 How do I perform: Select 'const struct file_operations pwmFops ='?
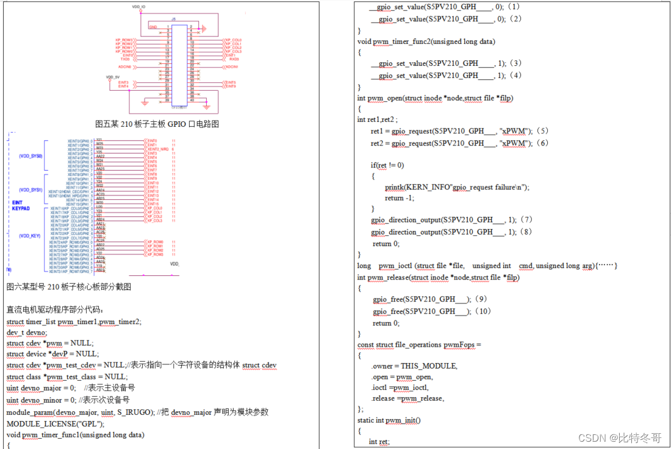(419, 345)
